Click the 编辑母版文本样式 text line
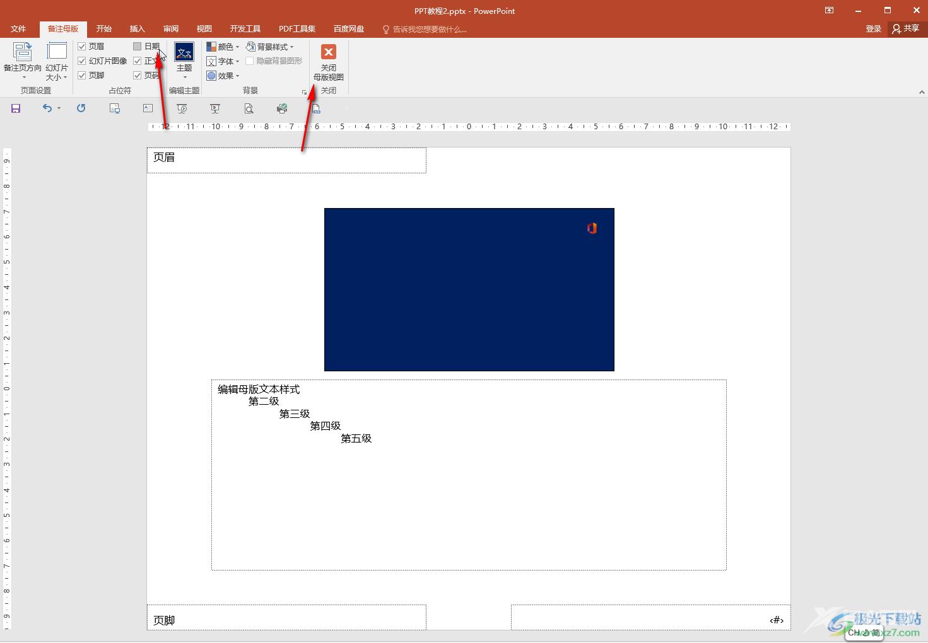This screenshot has height=643, width=928. coord(259,390)
